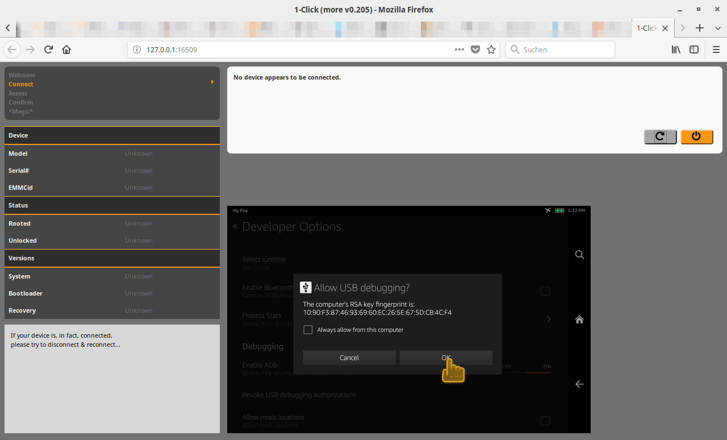Select the Assess step in sidebar

[x=18, y=93]
